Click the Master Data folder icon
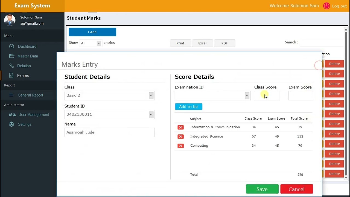This screenshot has width=350, height=197. click(x=11, y=56)
